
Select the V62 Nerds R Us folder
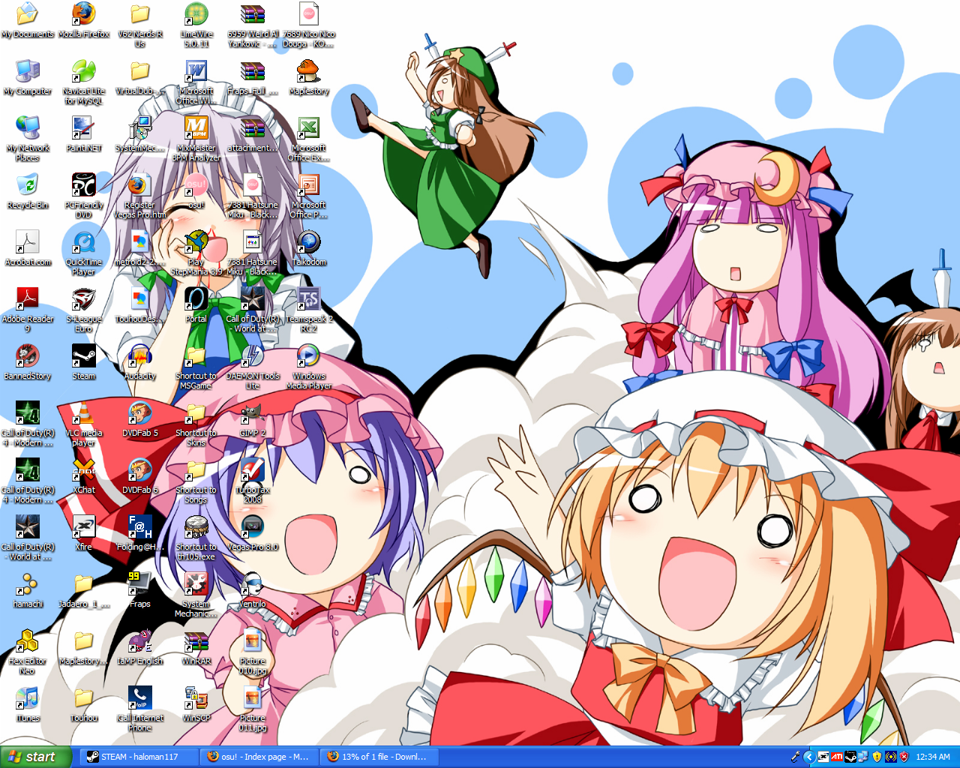(x=140, y=14)
